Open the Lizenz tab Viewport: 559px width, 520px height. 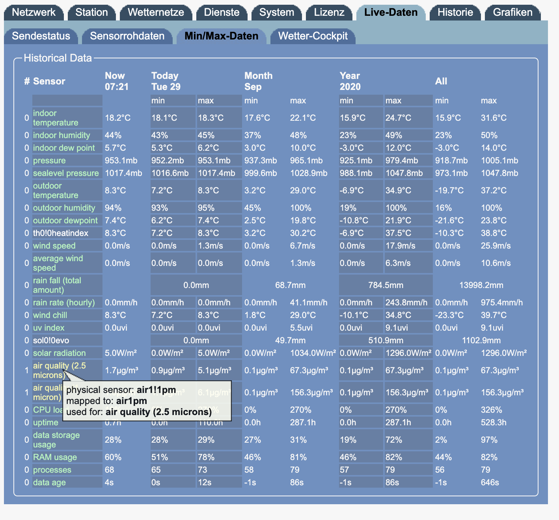pos(329,12)
